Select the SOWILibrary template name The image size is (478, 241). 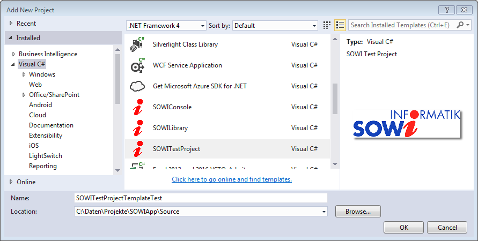click(170, 128)
